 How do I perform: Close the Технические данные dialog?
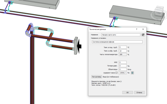(x=143, y=29)
